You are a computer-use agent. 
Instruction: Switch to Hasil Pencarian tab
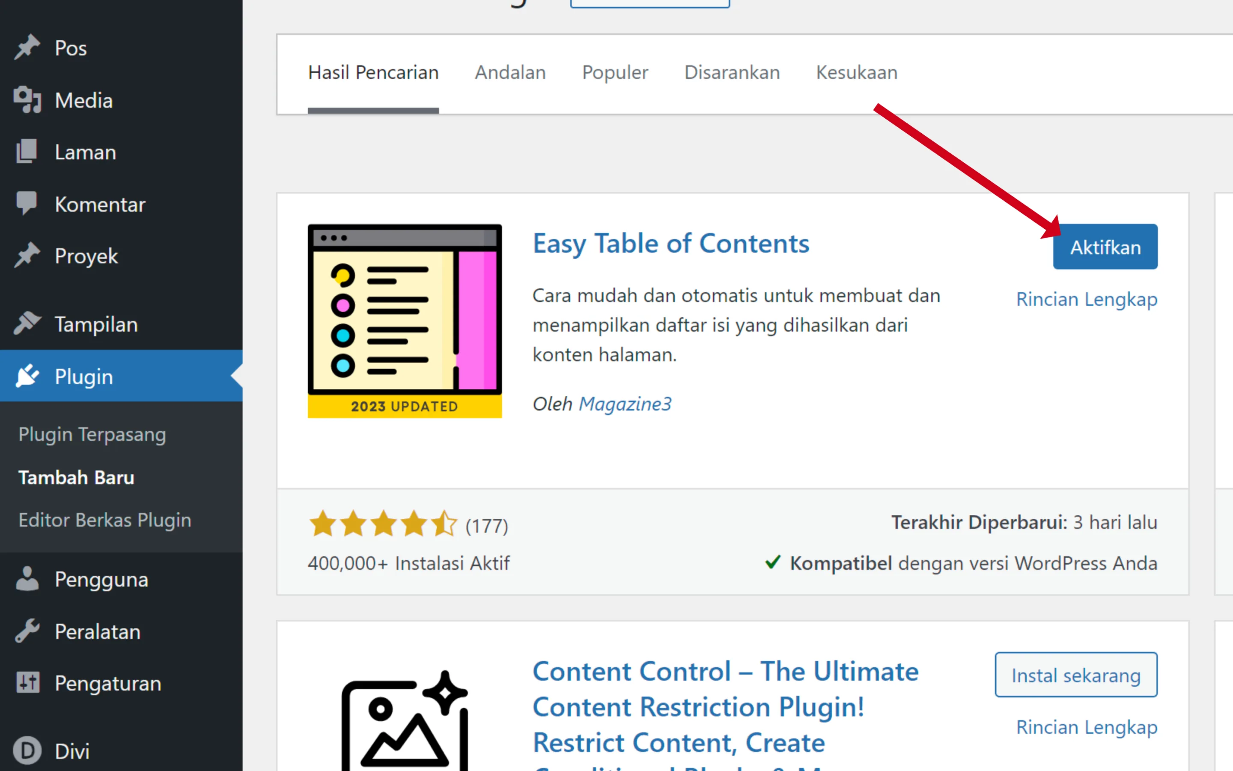point(373,72)
